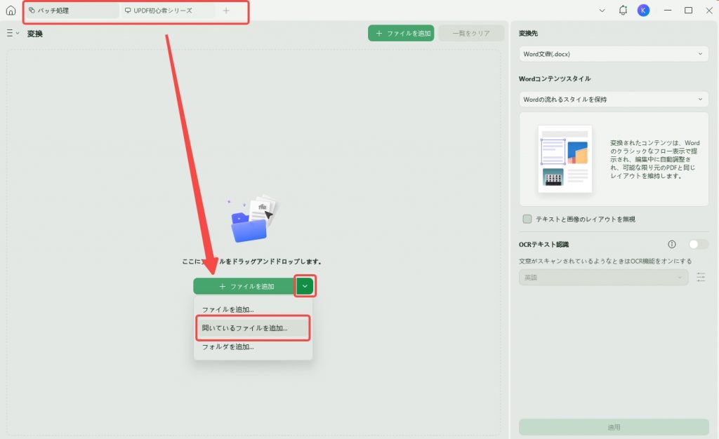
Task: Click the OCR info icon
Action: click(x=672, y=244)
